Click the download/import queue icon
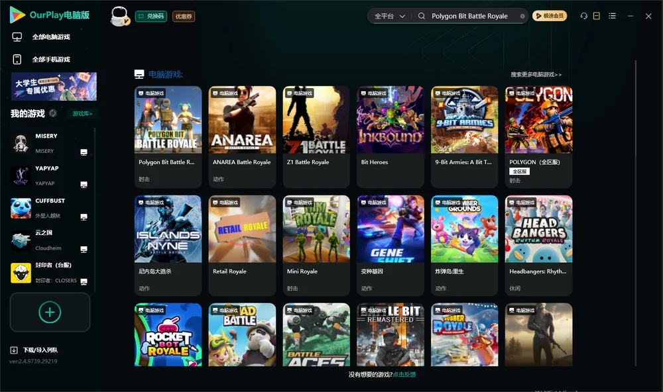 coord(14,350)
